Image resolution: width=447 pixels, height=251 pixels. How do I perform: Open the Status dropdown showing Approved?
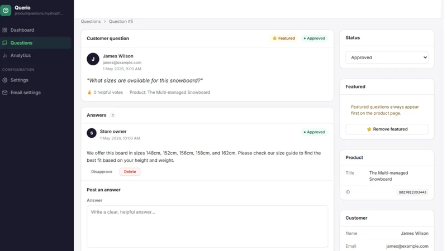[x=387, y=57]
